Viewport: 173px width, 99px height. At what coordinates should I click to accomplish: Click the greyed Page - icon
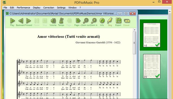tap(69, 21)
